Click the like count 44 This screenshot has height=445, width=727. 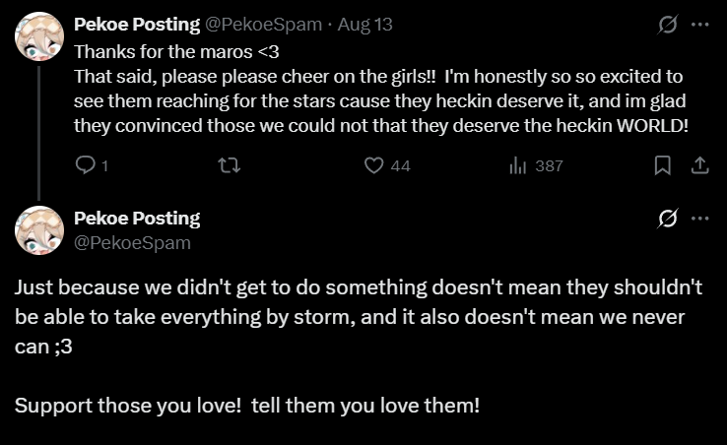pos(400,165)
